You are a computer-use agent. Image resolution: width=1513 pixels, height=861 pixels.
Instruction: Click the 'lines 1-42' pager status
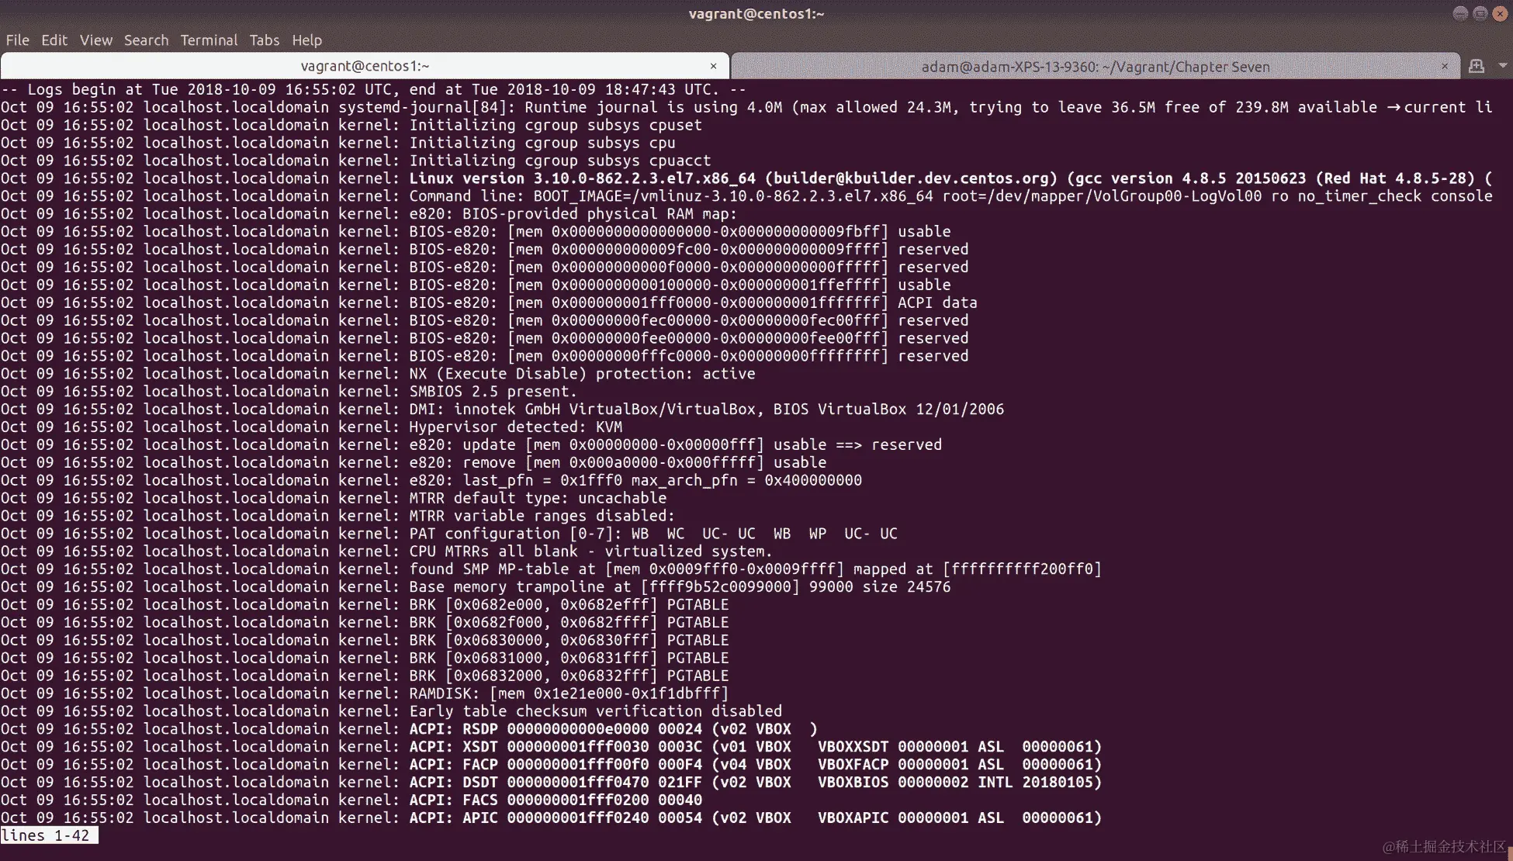coord(47,835)
